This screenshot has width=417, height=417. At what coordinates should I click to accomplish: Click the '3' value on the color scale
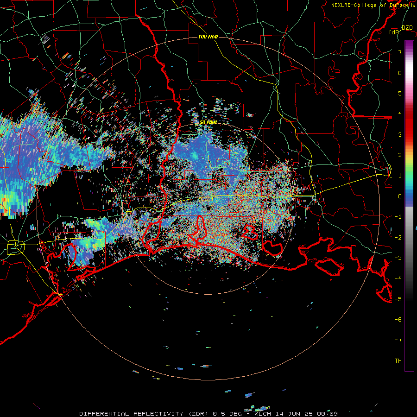(x=400, y=134)
